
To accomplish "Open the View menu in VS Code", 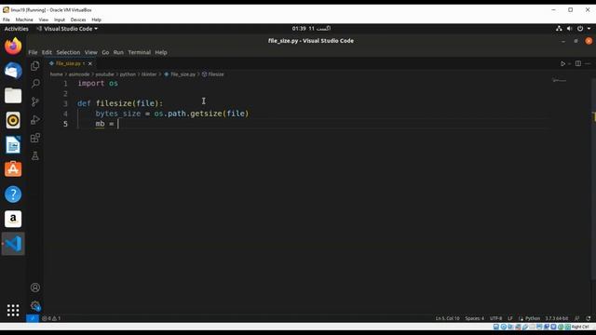I will [x=91, y=52].
